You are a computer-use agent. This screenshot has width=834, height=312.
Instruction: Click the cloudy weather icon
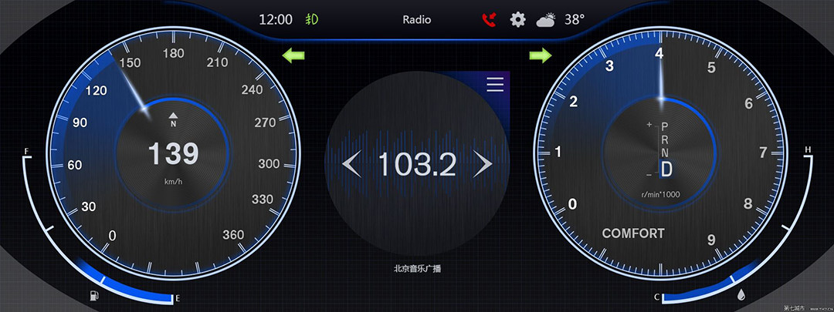click(x=547, y=19)
